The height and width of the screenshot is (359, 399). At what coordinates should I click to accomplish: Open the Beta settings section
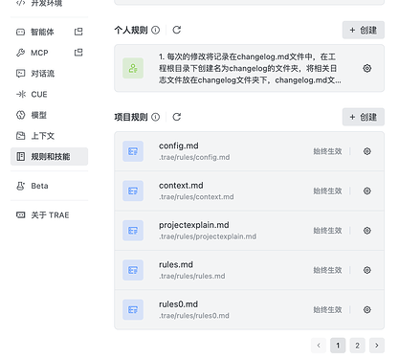[49, 186]
